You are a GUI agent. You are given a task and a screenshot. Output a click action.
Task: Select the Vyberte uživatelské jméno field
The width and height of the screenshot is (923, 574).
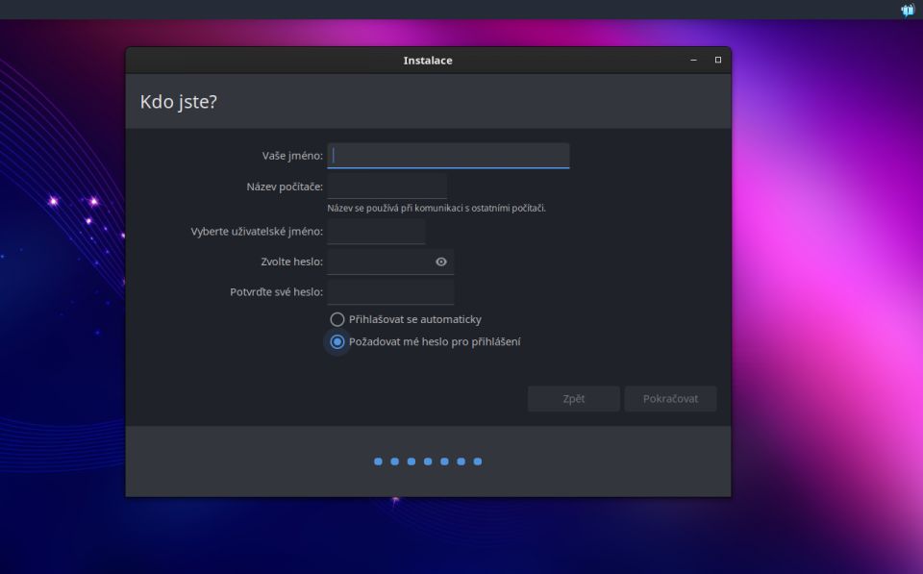[376, 232]
